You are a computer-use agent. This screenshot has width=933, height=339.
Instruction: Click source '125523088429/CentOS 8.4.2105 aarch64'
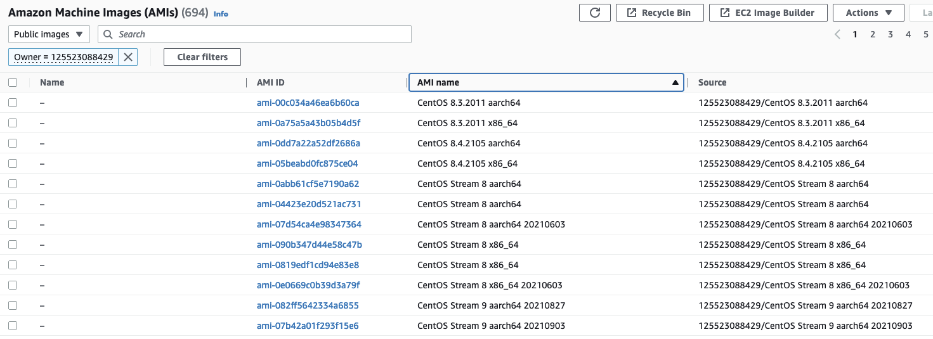(783, 143)
